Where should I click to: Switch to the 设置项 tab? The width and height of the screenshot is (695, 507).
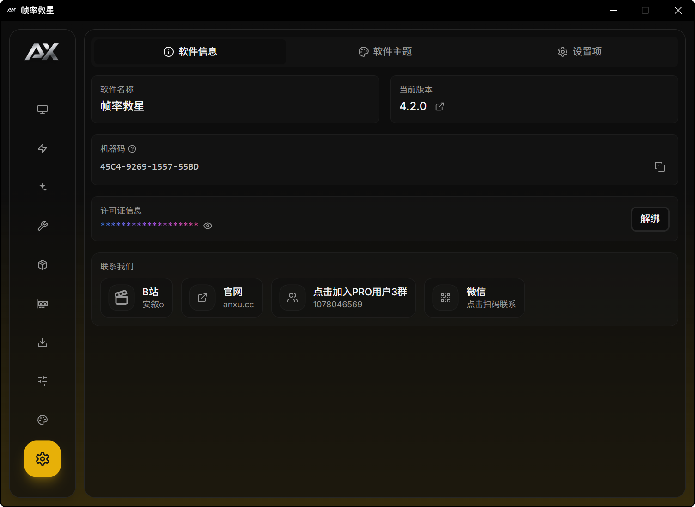point(579,52)
